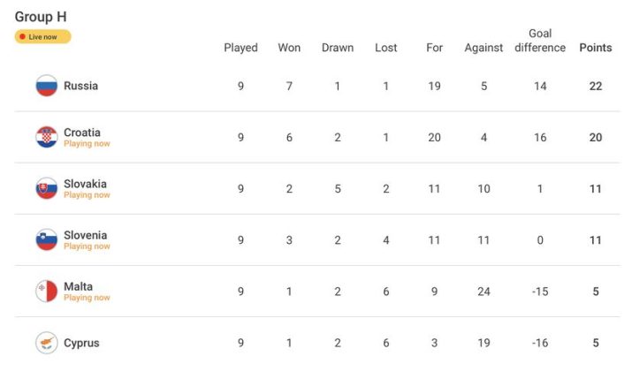Image resolution: width=632 pixels, height=379 pixels.
Task: Click the Group H heading
Action: (x=41, y=17)
